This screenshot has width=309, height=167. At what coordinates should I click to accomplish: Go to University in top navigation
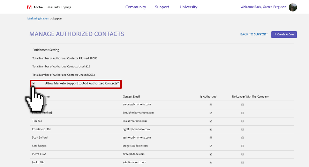coord(188,7)
